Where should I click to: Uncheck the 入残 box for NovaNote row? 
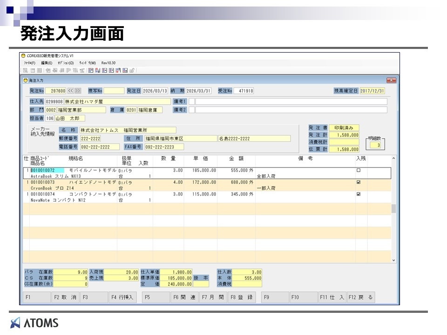(359, 194)
